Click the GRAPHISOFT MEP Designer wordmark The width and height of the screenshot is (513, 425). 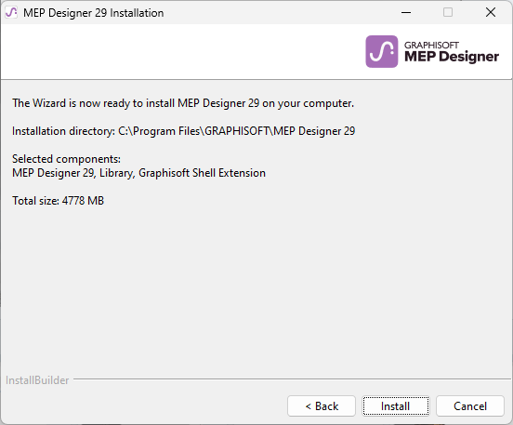(452, 52)
